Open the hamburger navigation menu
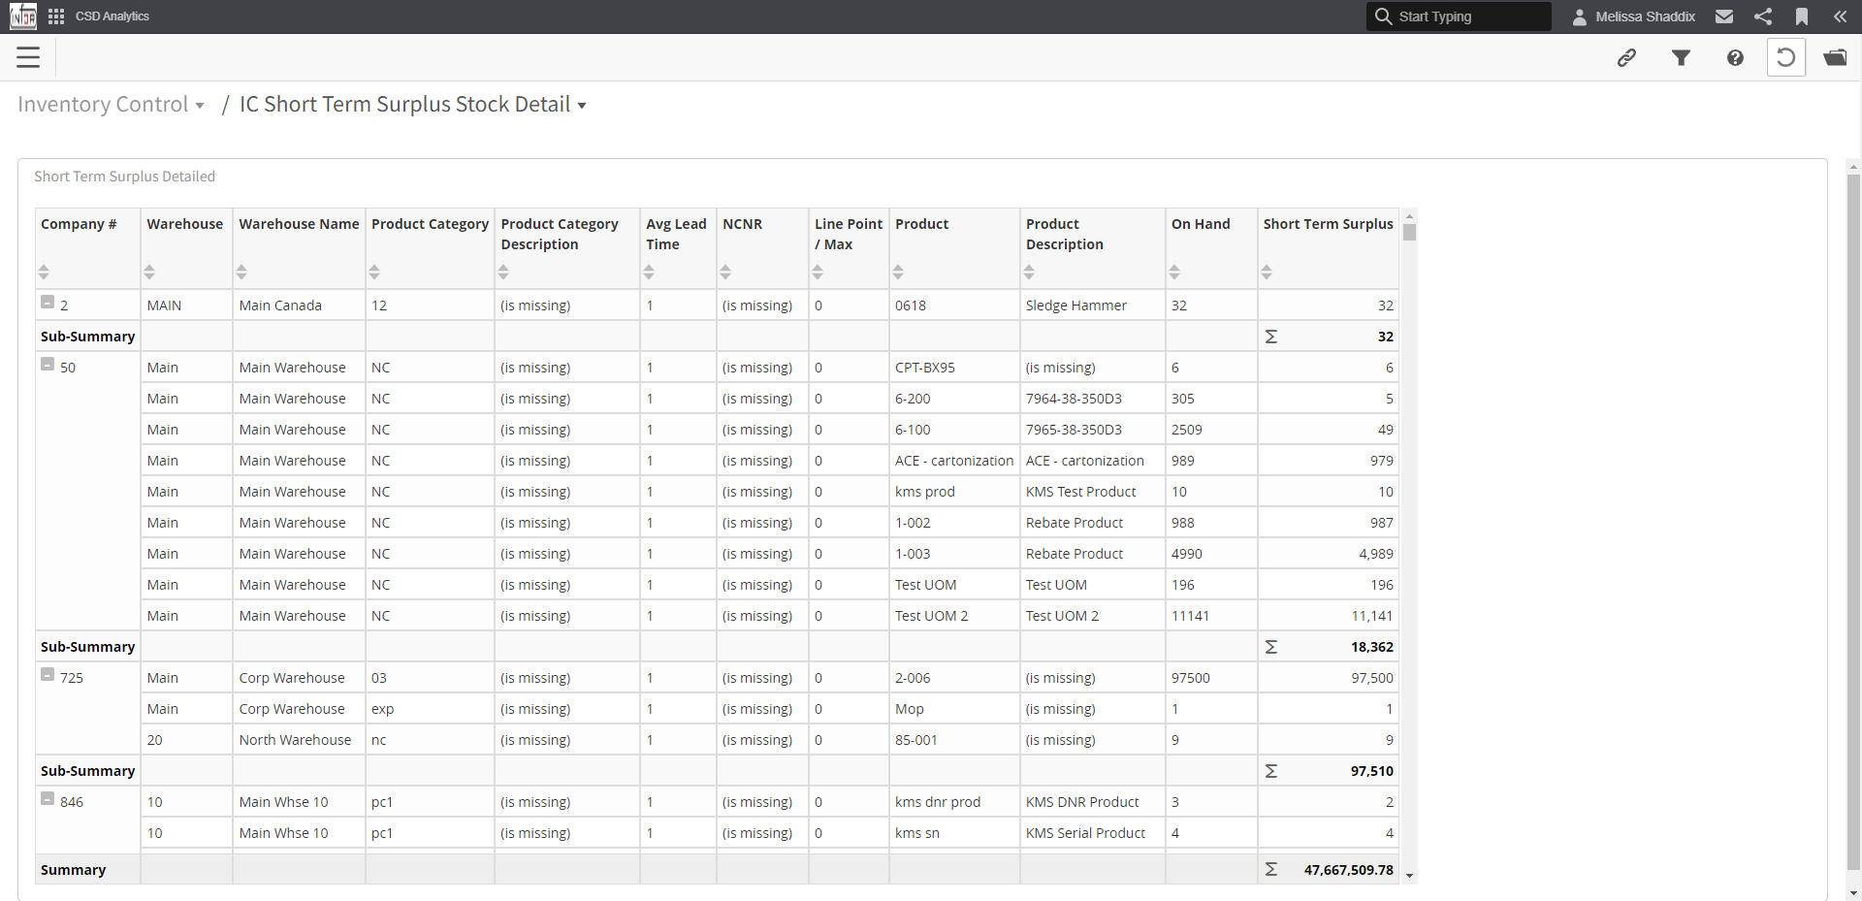 pos(28,57)
